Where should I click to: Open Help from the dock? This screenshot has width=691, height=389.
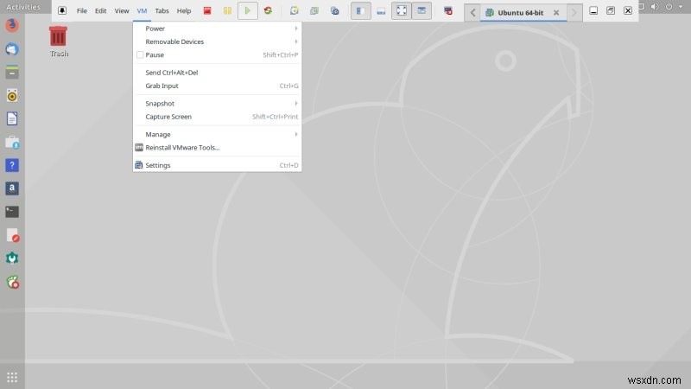tap(12, 165)
